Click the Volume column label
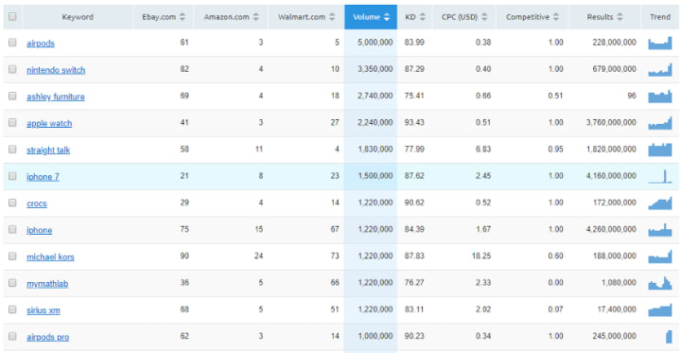 tap(367, 17)
